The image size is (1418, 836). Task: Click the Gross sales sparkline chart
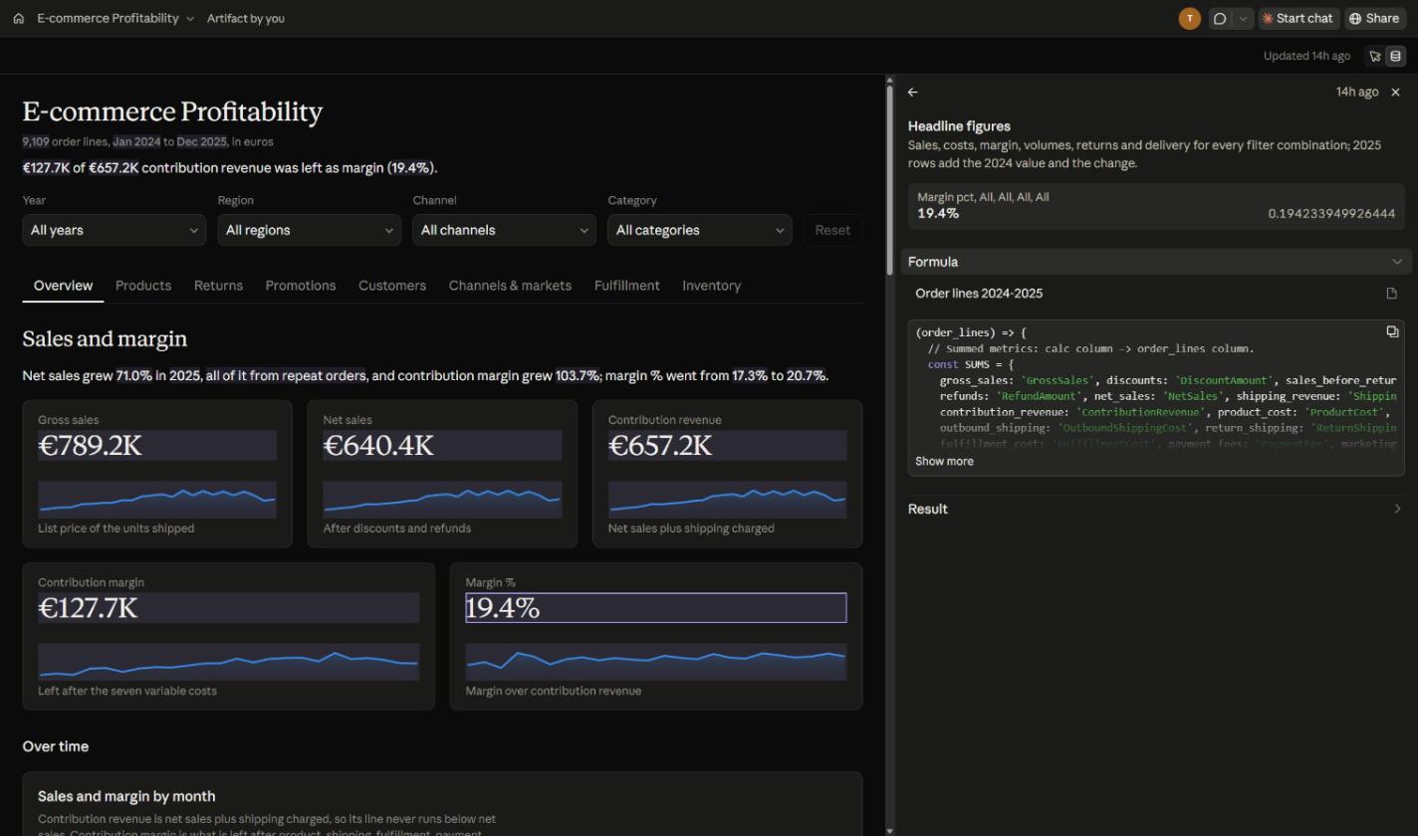(157, 500)
